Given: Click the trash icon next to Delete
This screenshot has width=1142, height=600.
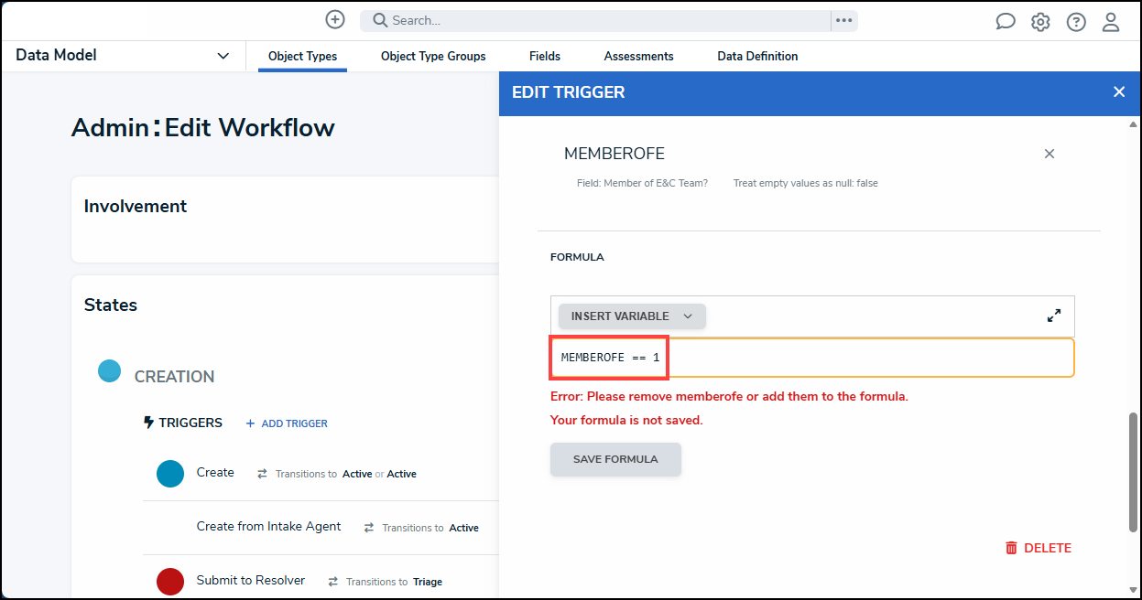Looking at the screenshot, I should (x=1011, y=548).
